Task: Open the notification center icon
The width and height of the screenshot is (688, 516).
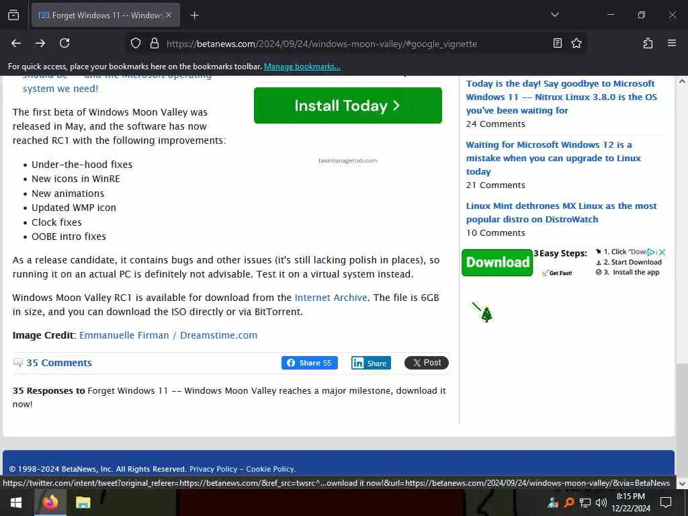Action: coord(666,503)
